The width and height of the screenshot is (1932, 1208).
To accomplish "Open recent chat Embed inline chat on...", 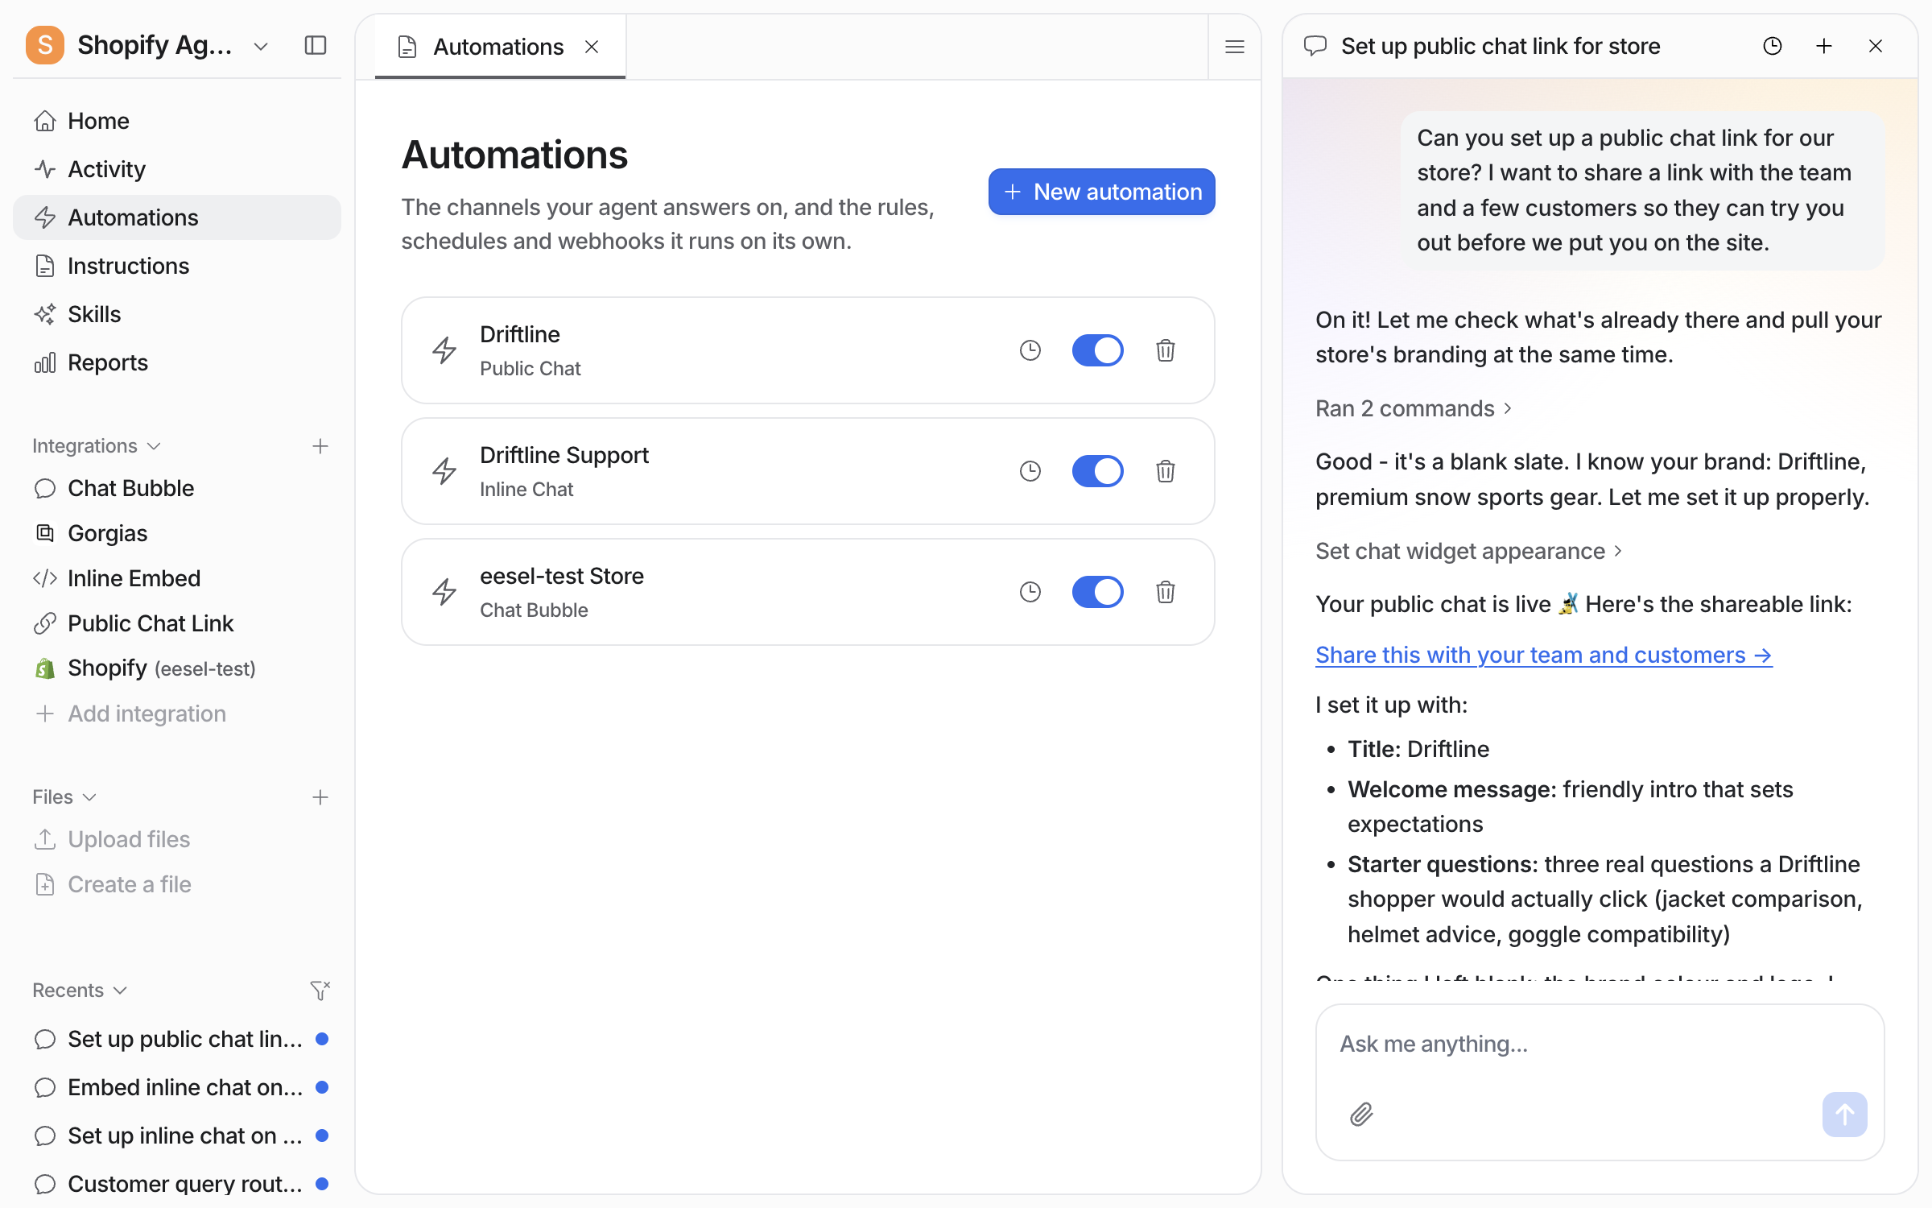I will (177, 1087).
